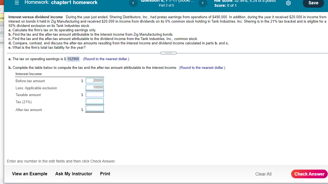Open Ask My Instructor
328x184 pixels.
[73, 174]
